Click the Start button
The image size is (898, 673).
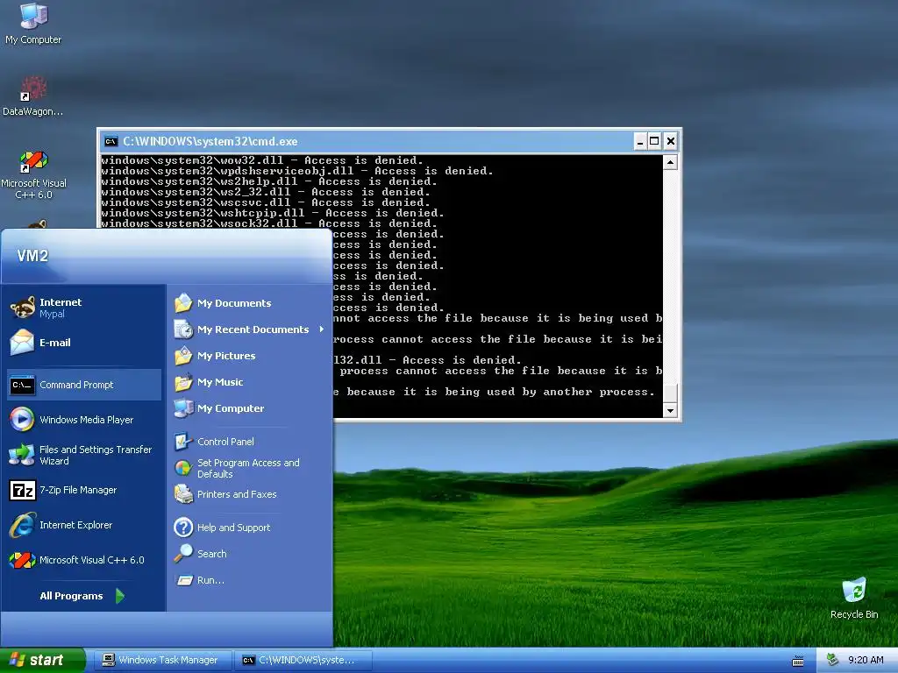point(42,660)
